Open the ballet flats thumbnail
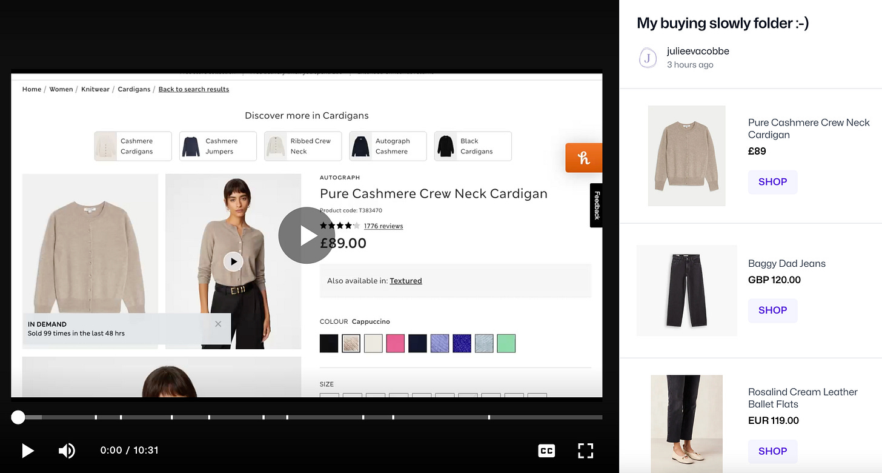 687,424
